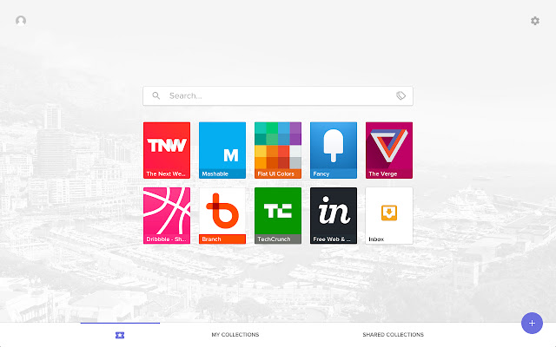
Task: Switch to MY COLLECTIONS tab
Action: tap(235, 335)
